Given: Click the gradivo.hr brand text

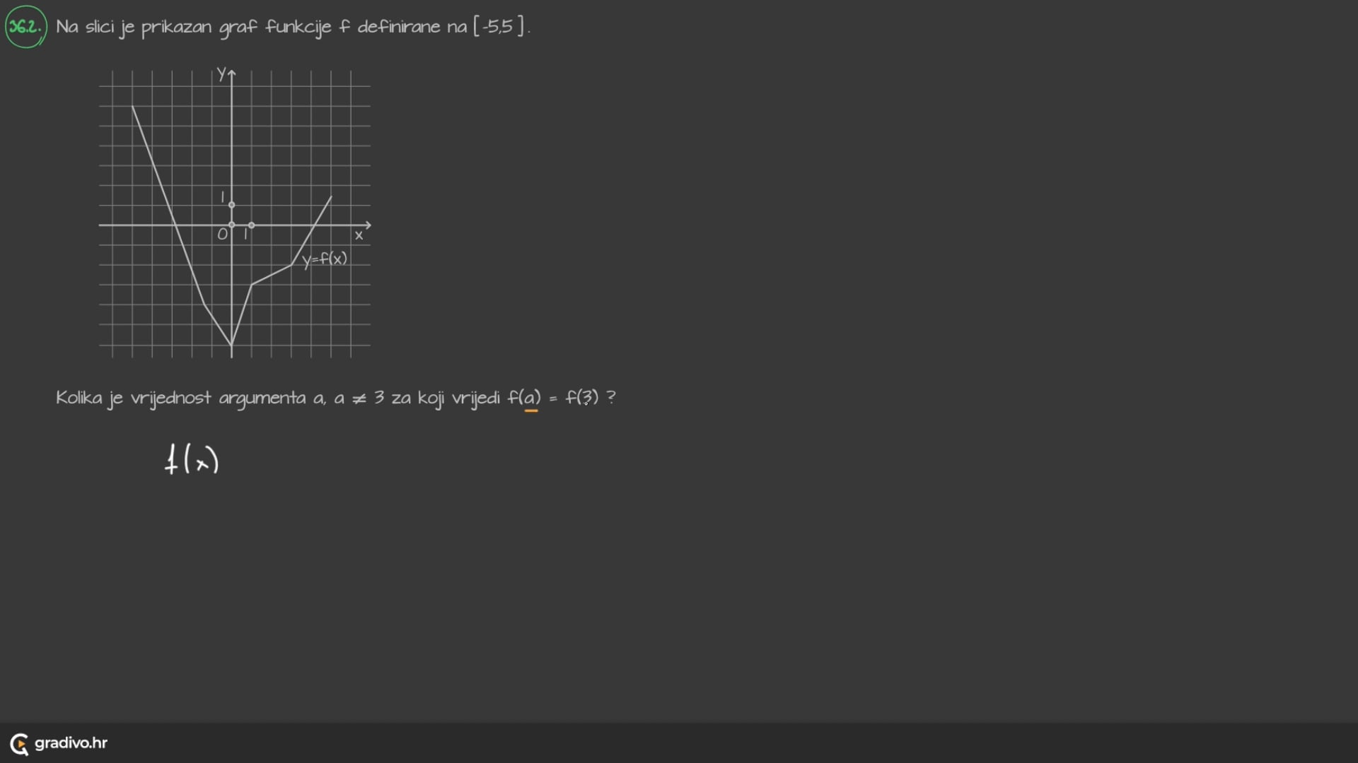Looking at the screenshot, I should (71, 743).
